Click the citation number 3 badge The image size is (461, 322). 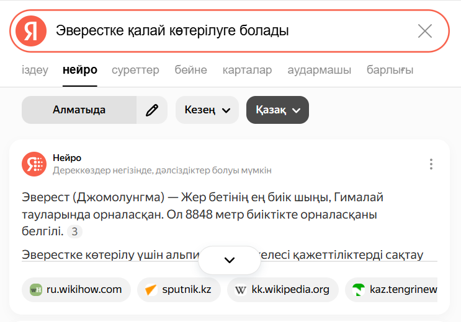(74, 232)
